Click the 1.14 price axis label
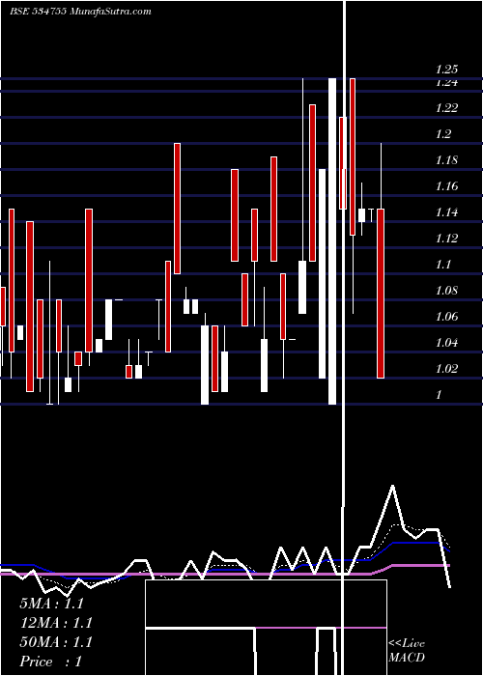Viewport: 483px width, 676px height. coord(446,212)
